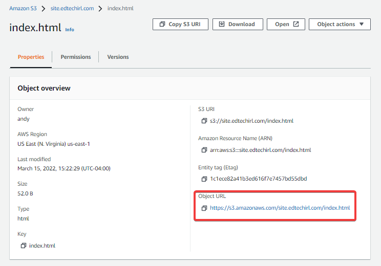
Task: Click the Info link next to index.html
Action: pyautogui.click(x=70, y=30)
